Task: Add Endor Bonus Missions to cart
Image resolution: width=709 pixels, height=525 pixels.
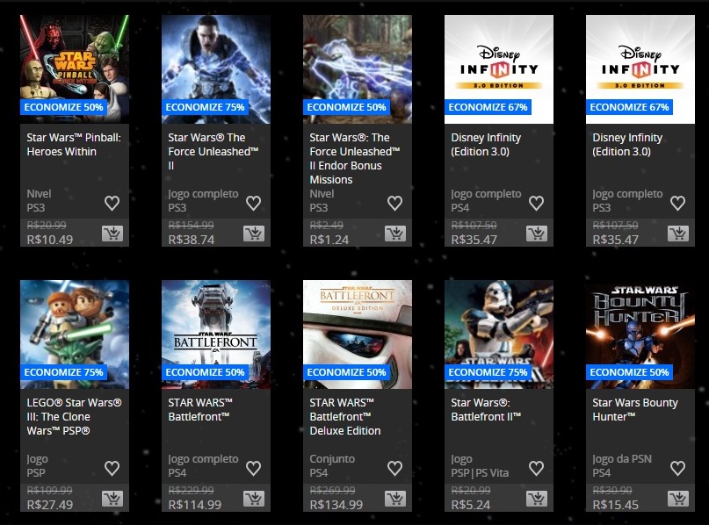Action: [395, 234]
